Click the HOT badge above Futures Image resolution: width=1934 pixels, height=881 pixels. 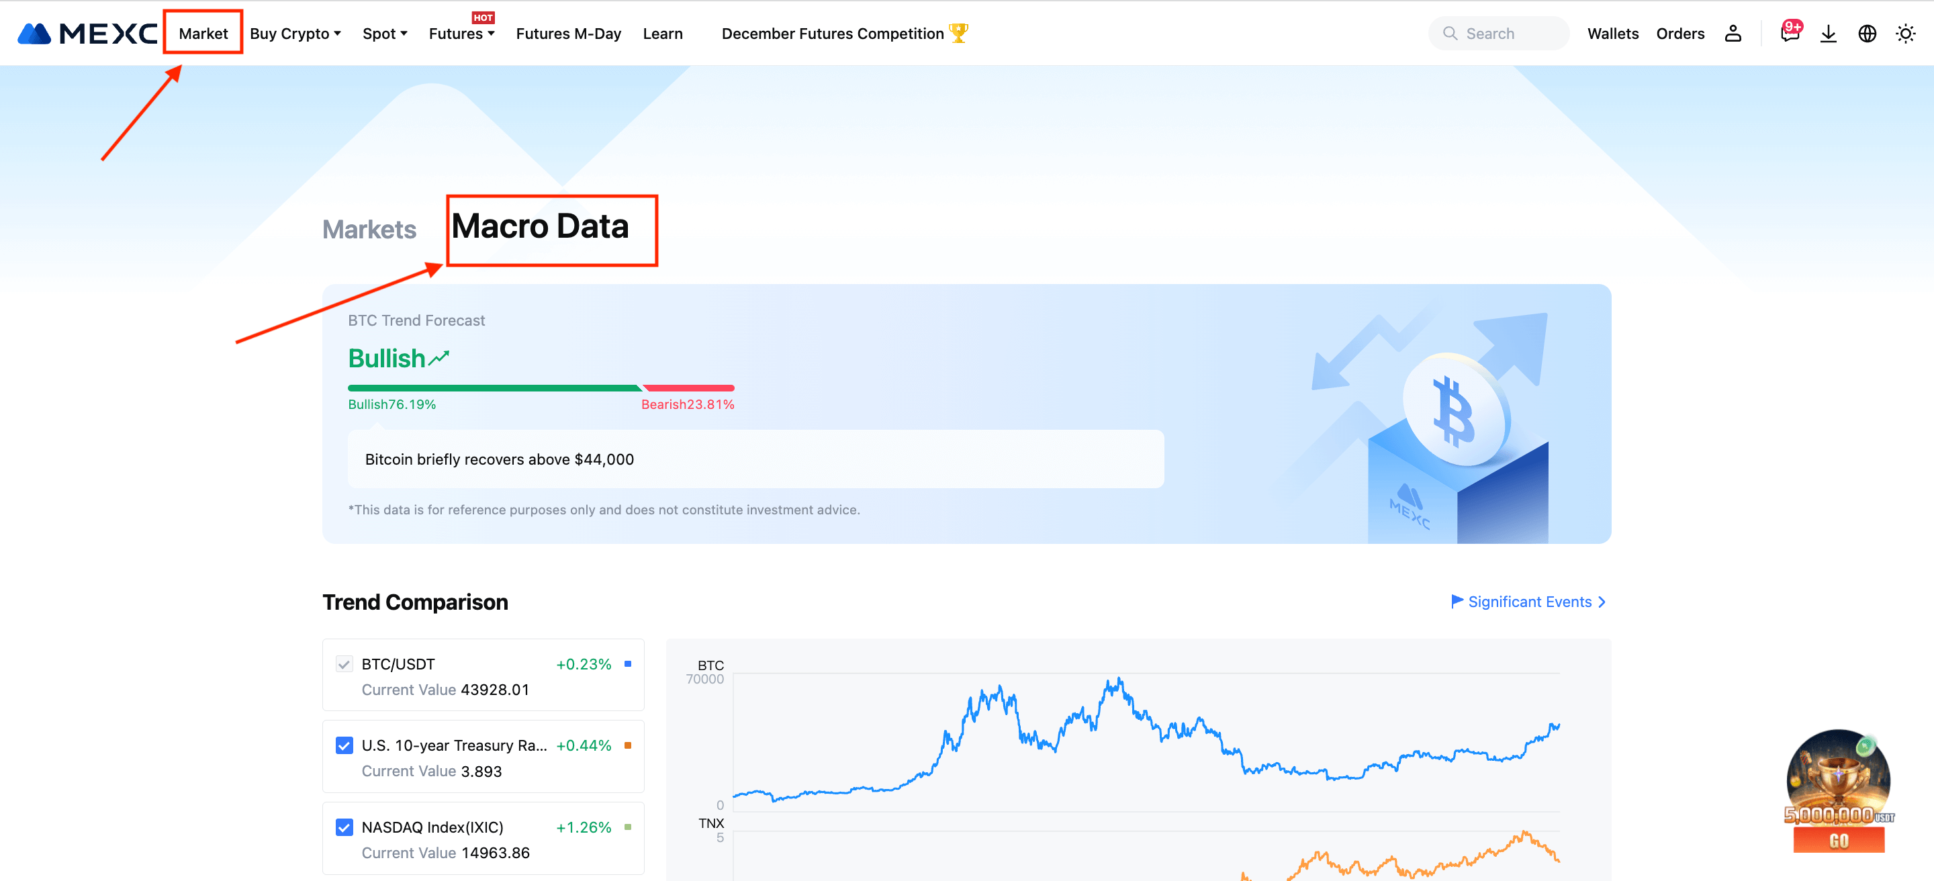483,17
